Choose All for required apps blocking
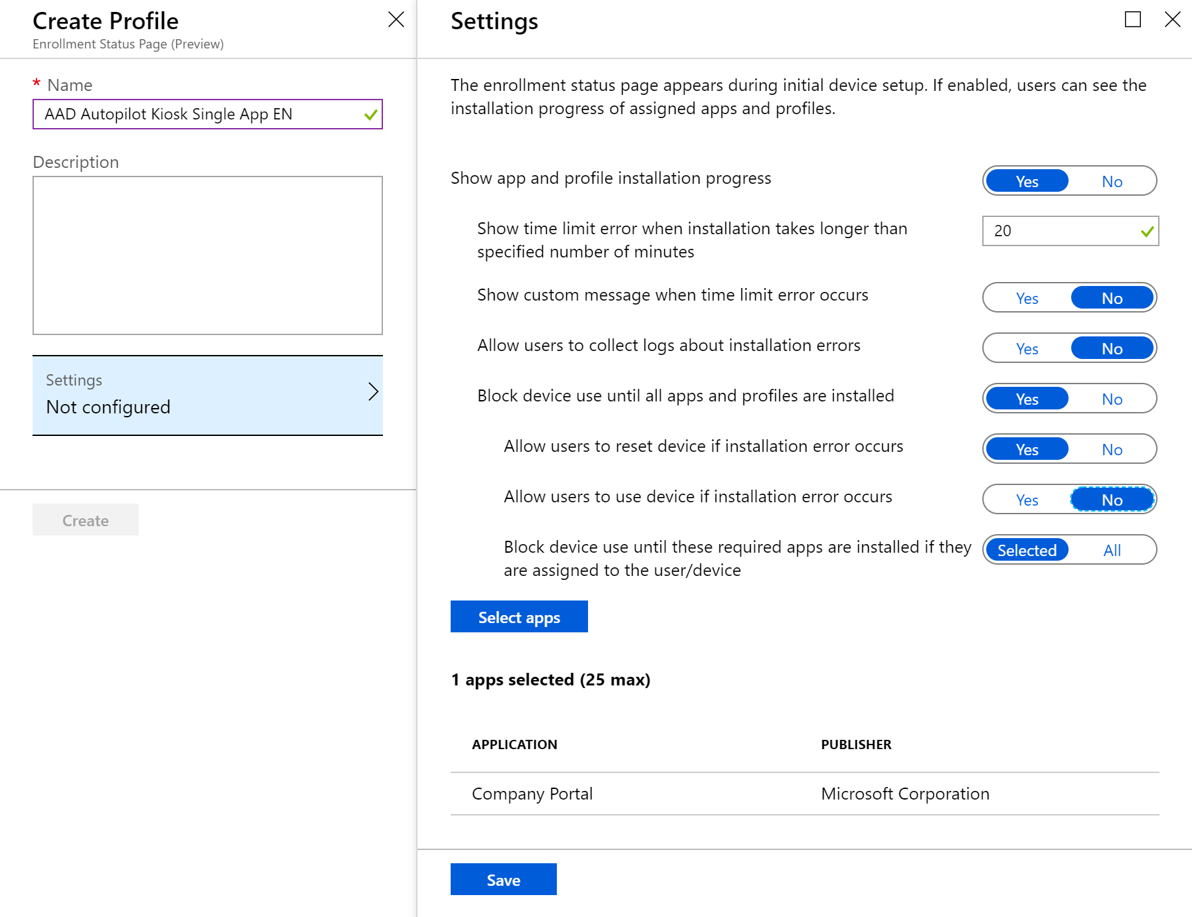The width and height of the screenshot is (1192, 917). click(x=1112, y=550)
